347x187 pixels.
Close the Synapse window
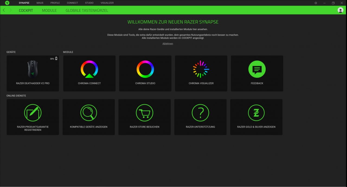(x=342, y=3)
